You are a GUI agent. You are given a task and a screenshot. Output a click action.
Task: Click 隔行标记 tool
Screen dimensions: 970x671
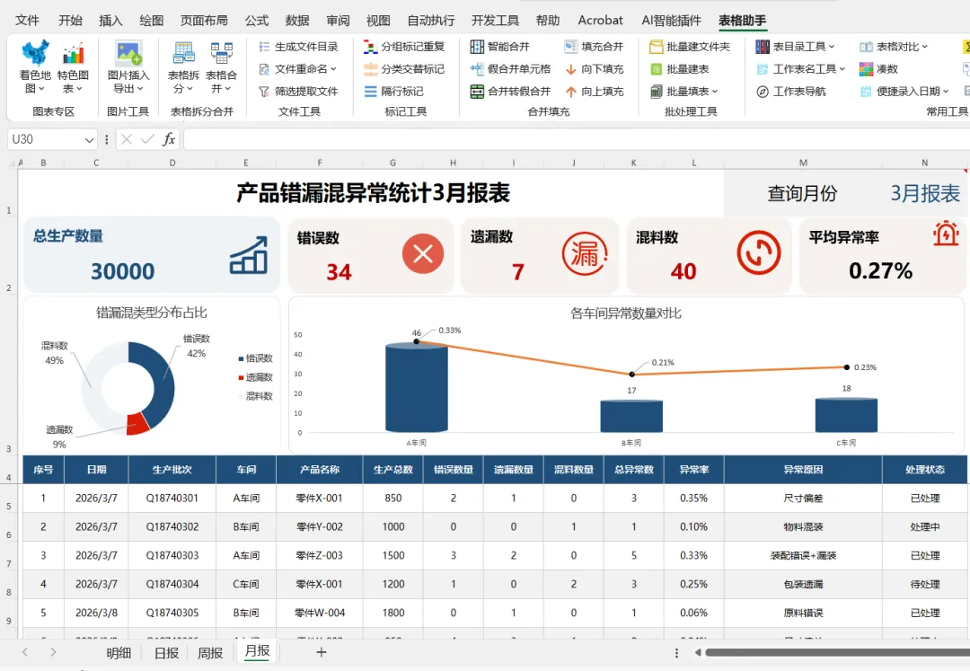click(394, 92)
